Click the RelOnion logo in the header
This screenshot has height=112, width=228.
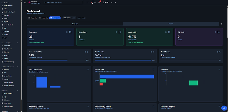[x=29, y=2]
